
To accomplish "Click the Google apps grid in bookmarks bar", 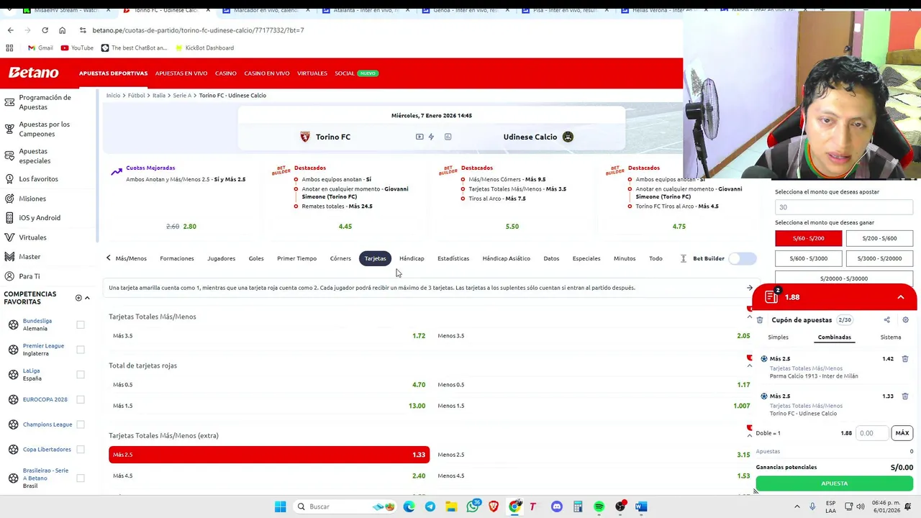I will point(9,47).
